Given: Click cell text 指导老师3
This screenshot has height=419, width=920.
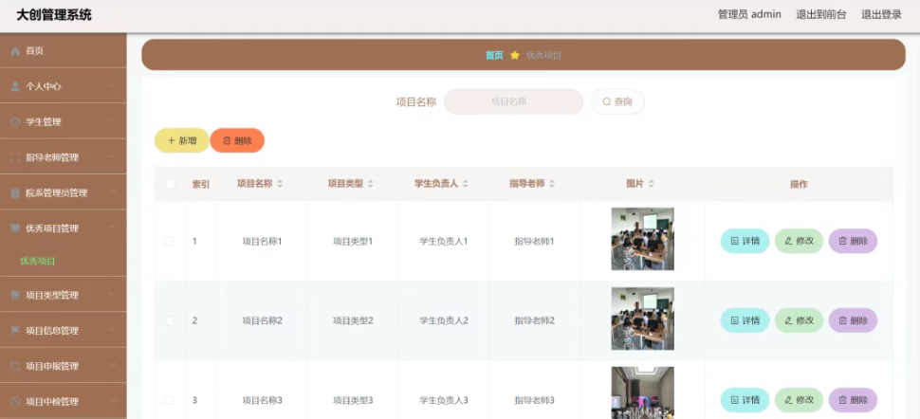Looking at the screenshot, I should (x=535, y=400).
